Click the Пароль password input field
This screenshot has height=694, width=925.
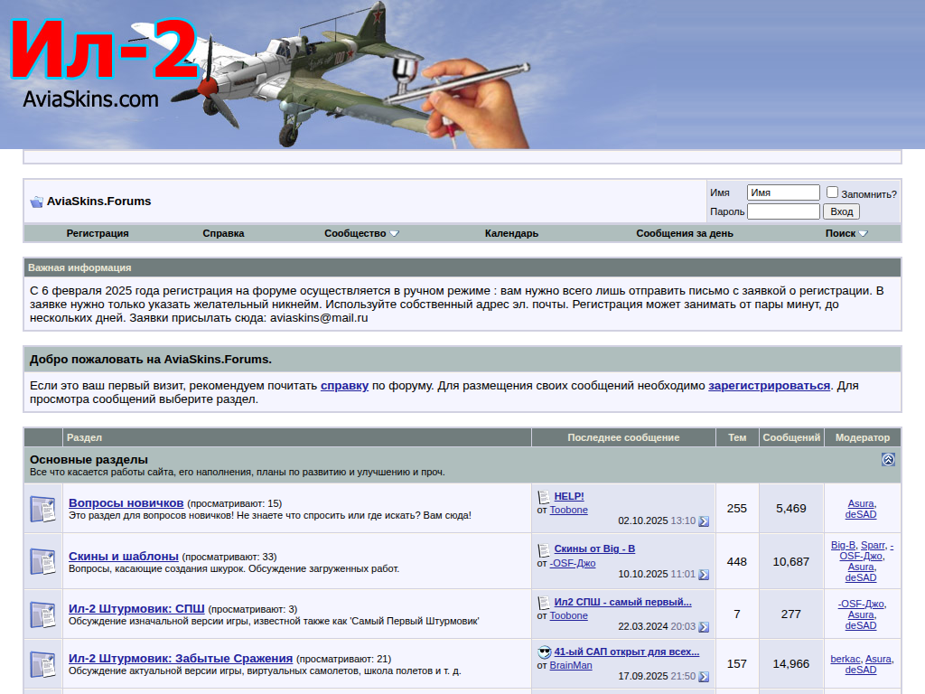[782, 211]
